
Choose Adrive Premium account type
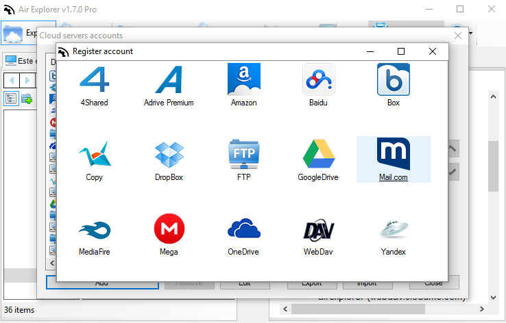click(x=169, y=79)
